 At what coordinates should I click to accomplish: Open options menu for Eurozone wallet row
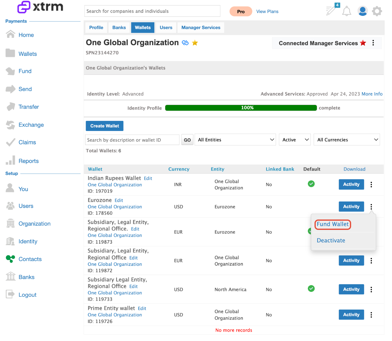(x=371, y=207)
